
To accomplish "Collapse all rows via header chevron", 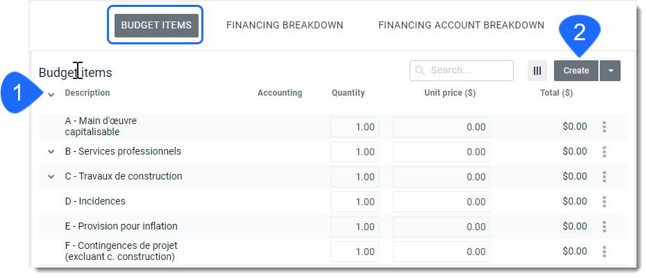I will tap(51, 95).
